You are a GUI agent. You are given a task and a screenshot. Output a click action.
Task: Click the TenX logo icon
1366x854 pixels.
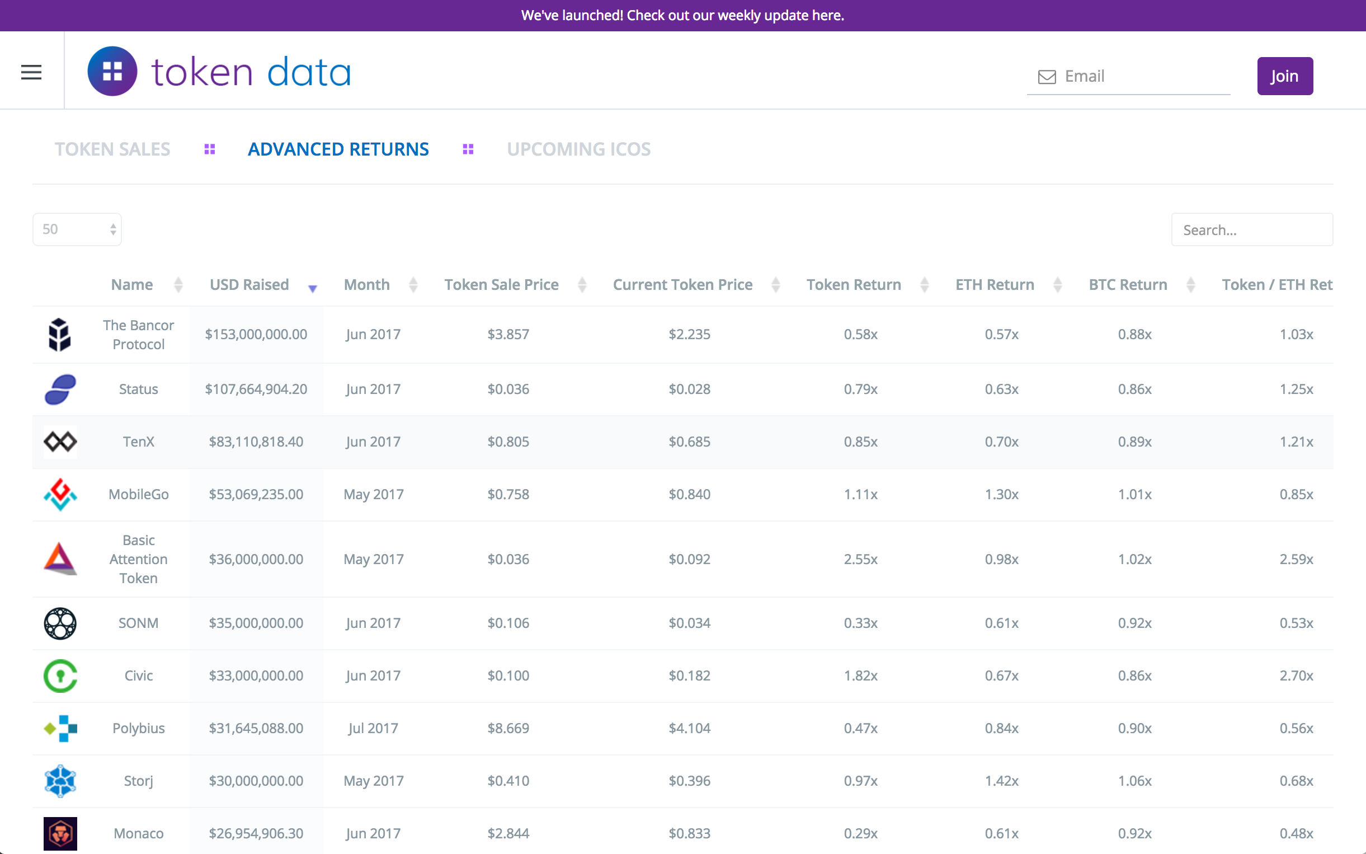point(60,442)
